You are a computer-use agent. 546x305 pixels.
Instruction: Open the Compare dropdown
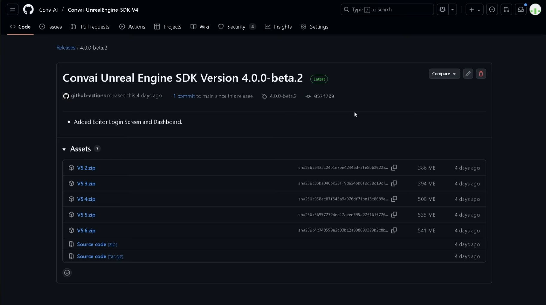pos(444,74)
